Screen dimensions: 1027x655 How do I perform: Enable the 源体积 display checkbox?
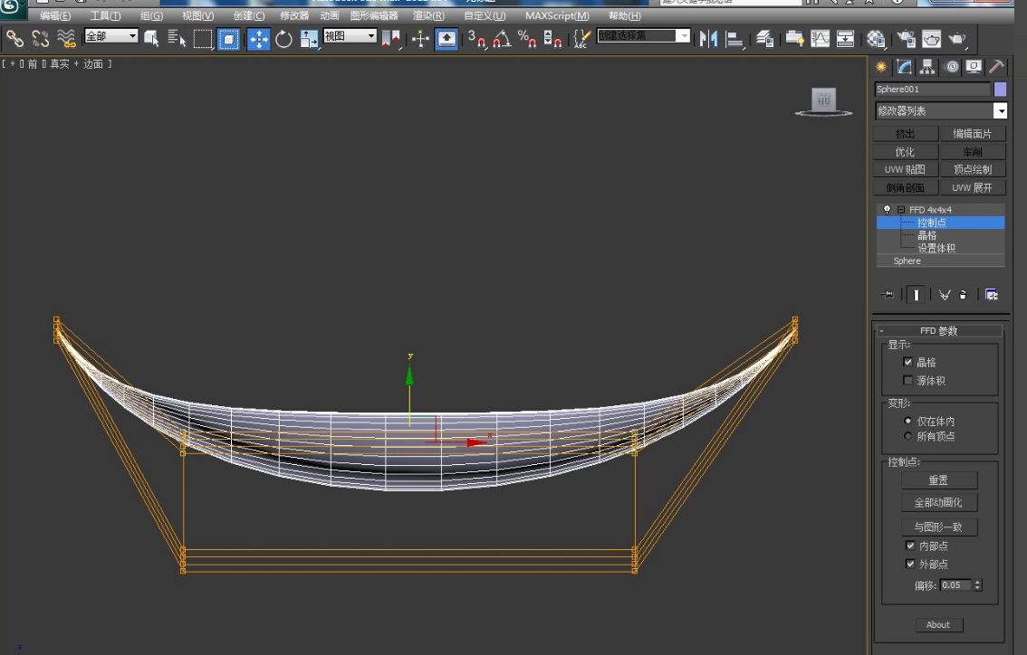908,380
